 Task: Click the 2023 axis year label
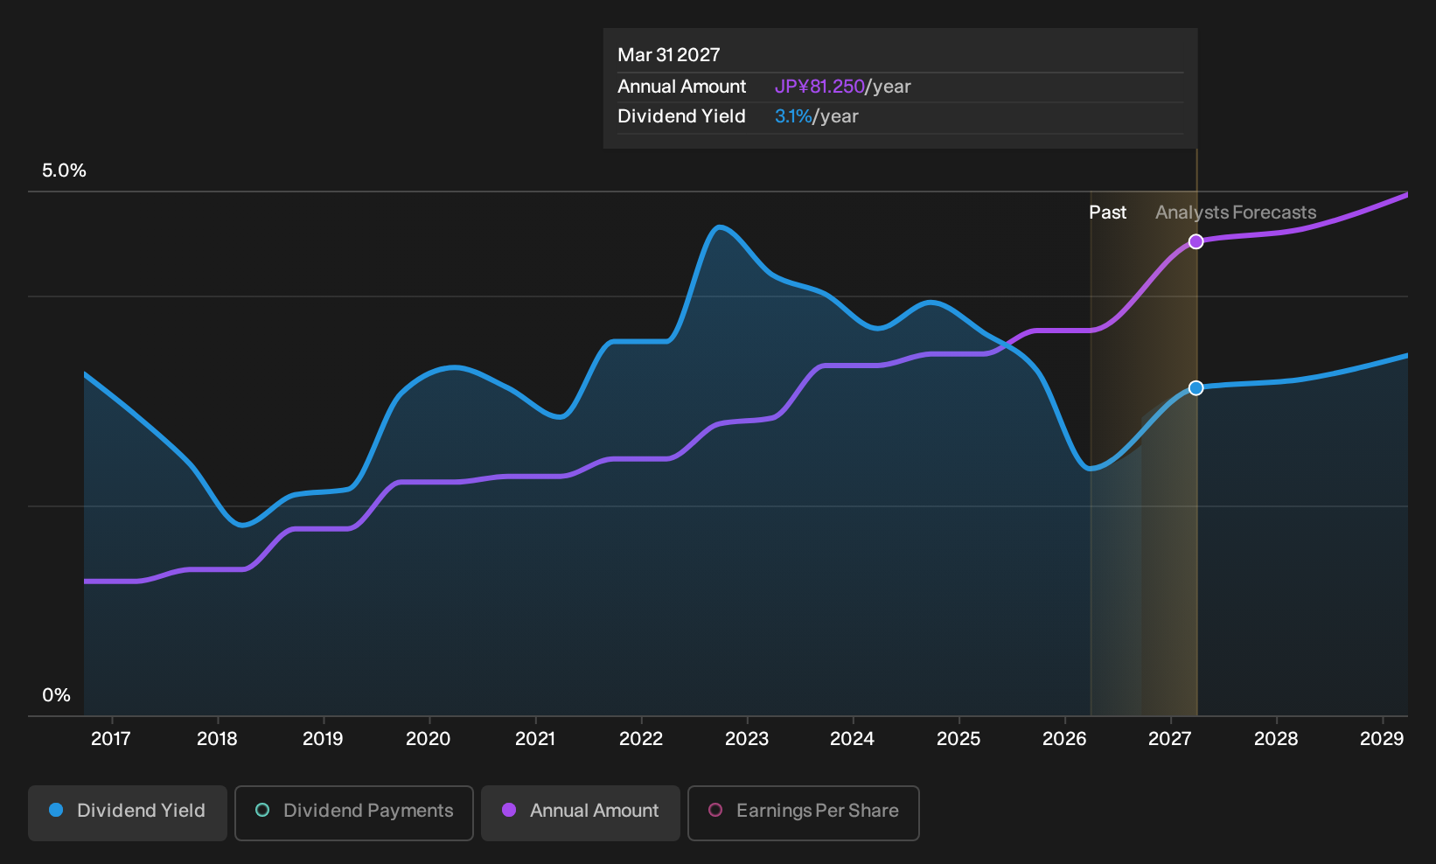tap(747, 739)
